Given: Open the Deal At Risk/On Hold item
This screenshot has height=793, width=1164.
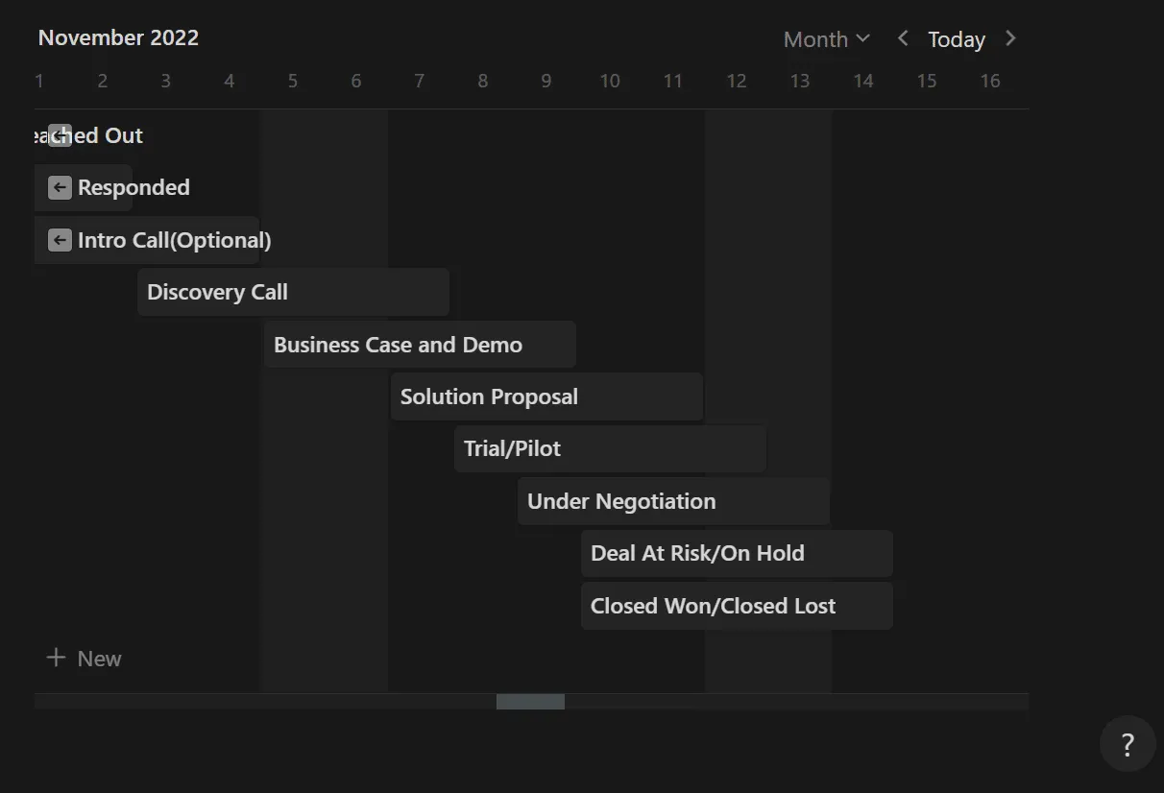Looking at the screenshot, I should [737, 553].
